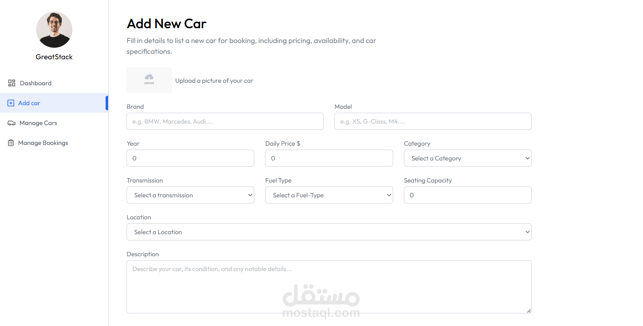Click the GreatStack profile avatar
Screen dimensions: 643x326
(x=54, y=30)
